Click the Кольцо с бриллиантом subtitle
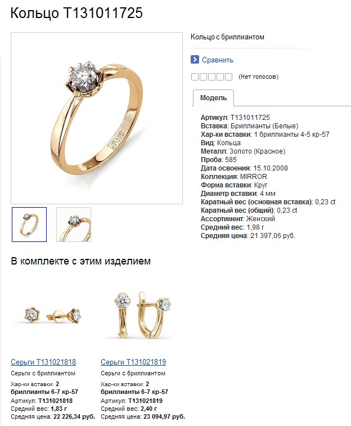351x426 pixels. [227, 37]
